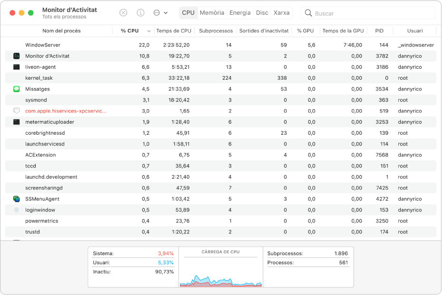This screenshot has width=442, height=295.
Task: Select the red com.apple.hiservices-xpcservic... row
Action: click(221, 111)
